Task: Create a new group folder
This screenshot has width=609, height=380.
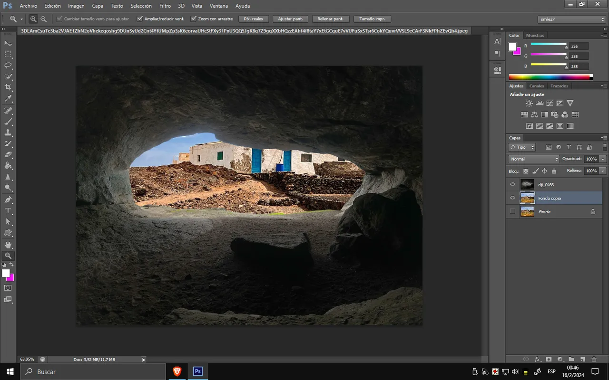Action: coord(571,360)
